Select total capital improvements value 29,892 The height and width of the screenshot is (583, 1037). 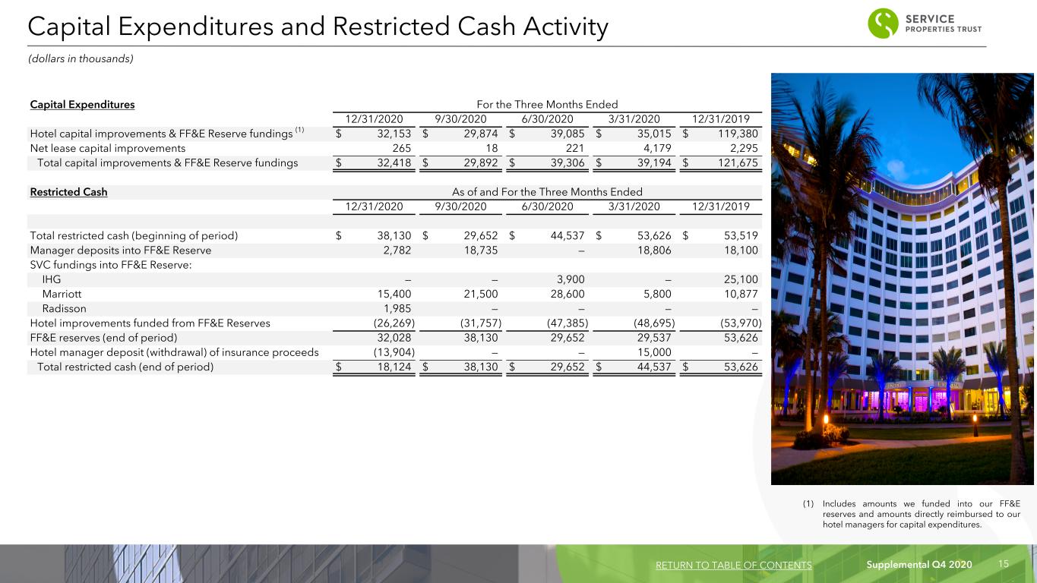479,162
